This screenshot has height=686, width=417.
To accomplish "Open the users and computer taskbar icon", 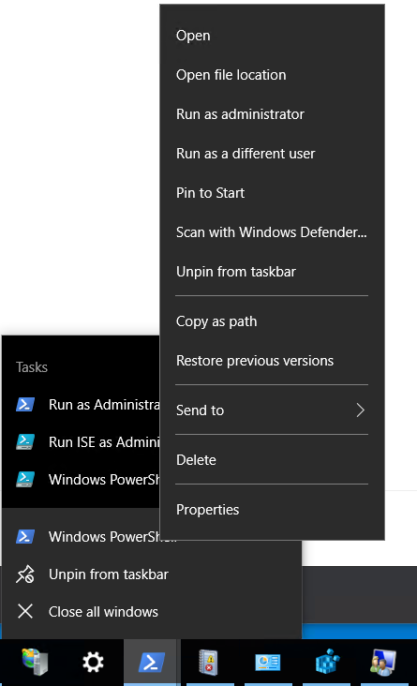I will pos(383,663).
